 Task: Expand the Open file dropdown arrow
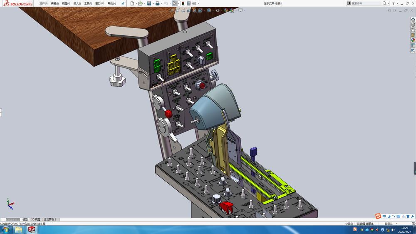[x=145, y=3]
